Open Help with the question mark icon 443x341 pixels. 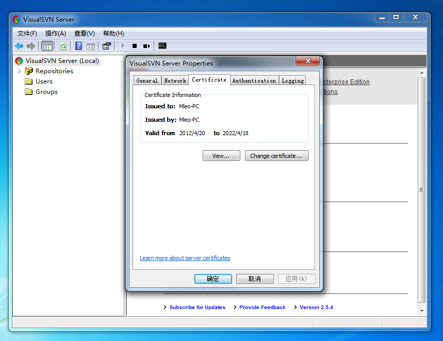point(78,46)
